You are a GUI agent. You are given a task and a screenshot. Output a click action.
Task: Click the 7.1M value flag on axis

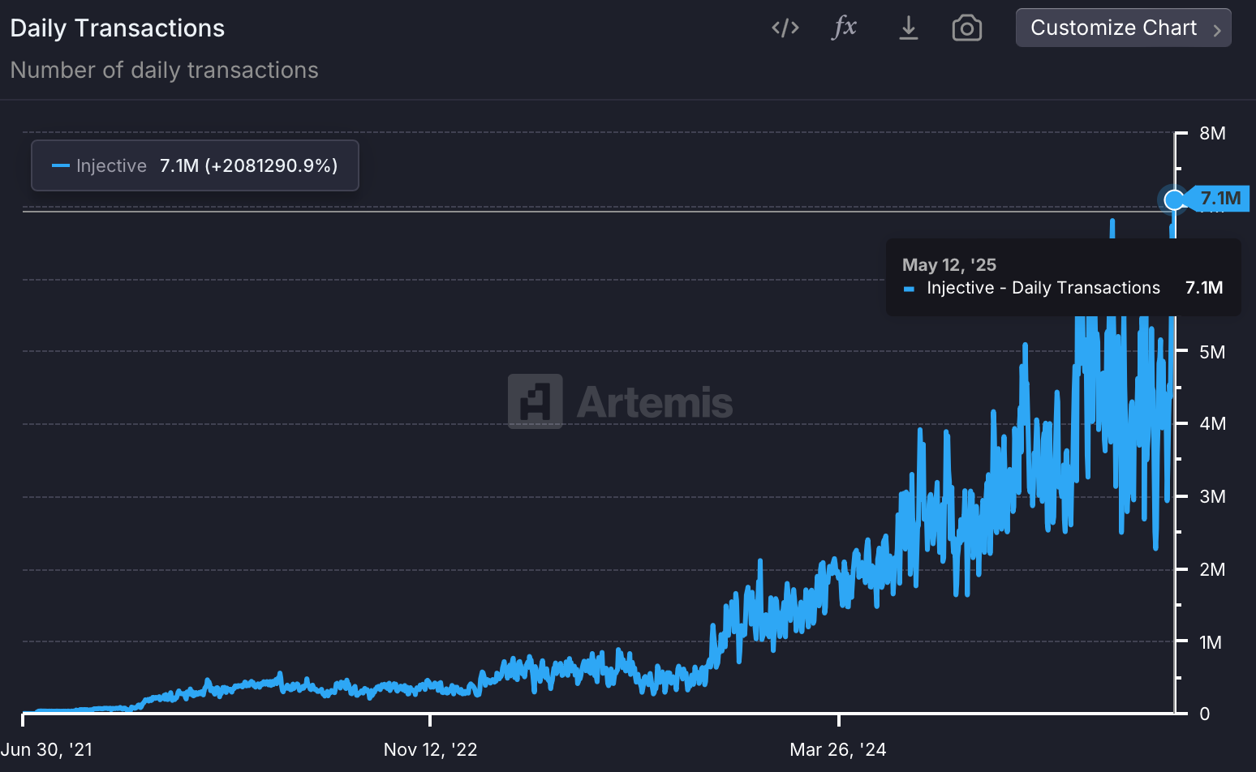(1218, 199)
